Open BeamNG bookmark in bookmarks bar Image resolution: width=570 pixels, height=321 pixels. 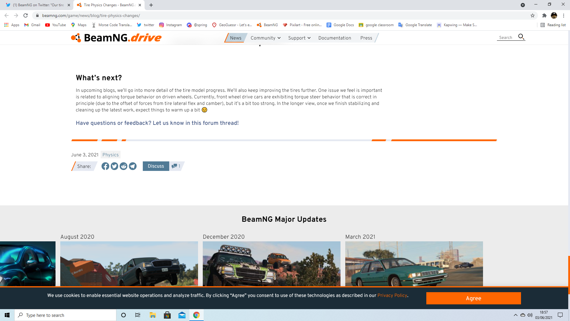[x=267, y=25]
